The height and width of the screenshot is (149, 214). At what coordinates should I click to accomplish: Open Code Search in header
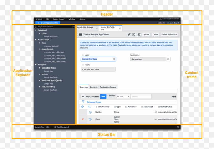tap(173, 23)
